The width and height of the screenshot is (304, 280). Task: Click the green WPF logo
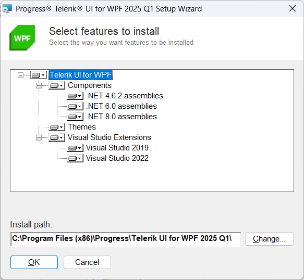click(x=22, y=38)
